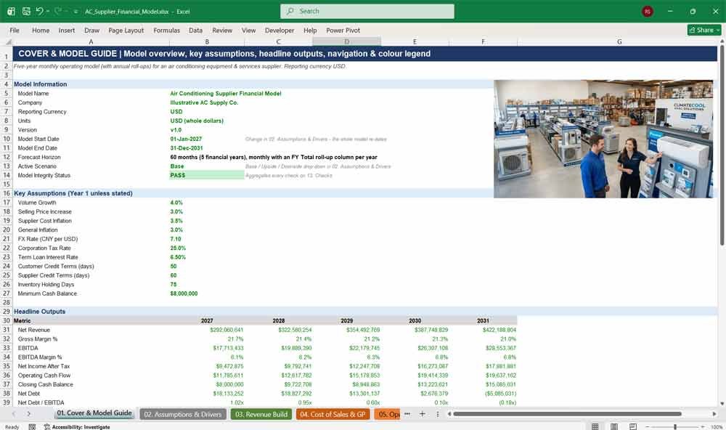Select column B header

click(207, 41)
